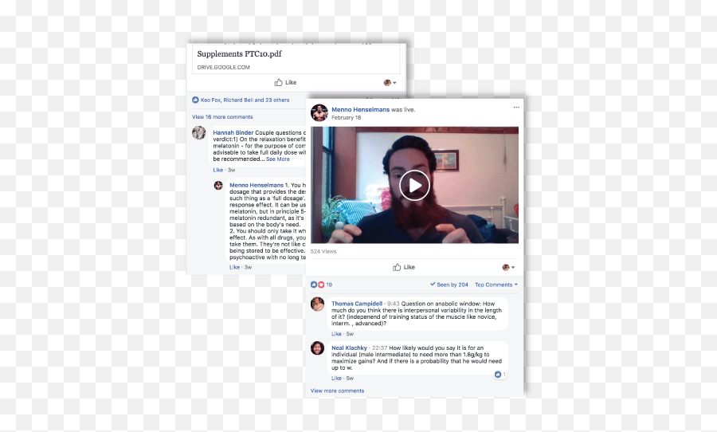Viewport: 717px width, 432px height.
Task: Open the Supplements PTC10.pdf link title
Action: coord(239,54)
